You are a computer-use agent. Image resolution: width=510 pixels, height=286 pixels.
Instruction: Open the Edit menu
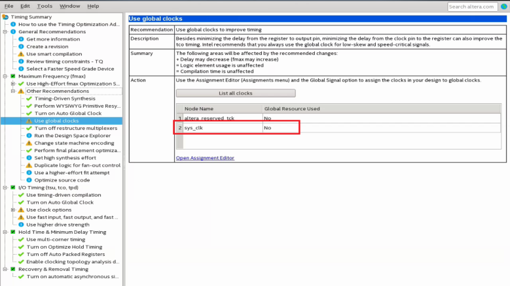[x=25, y=6]
